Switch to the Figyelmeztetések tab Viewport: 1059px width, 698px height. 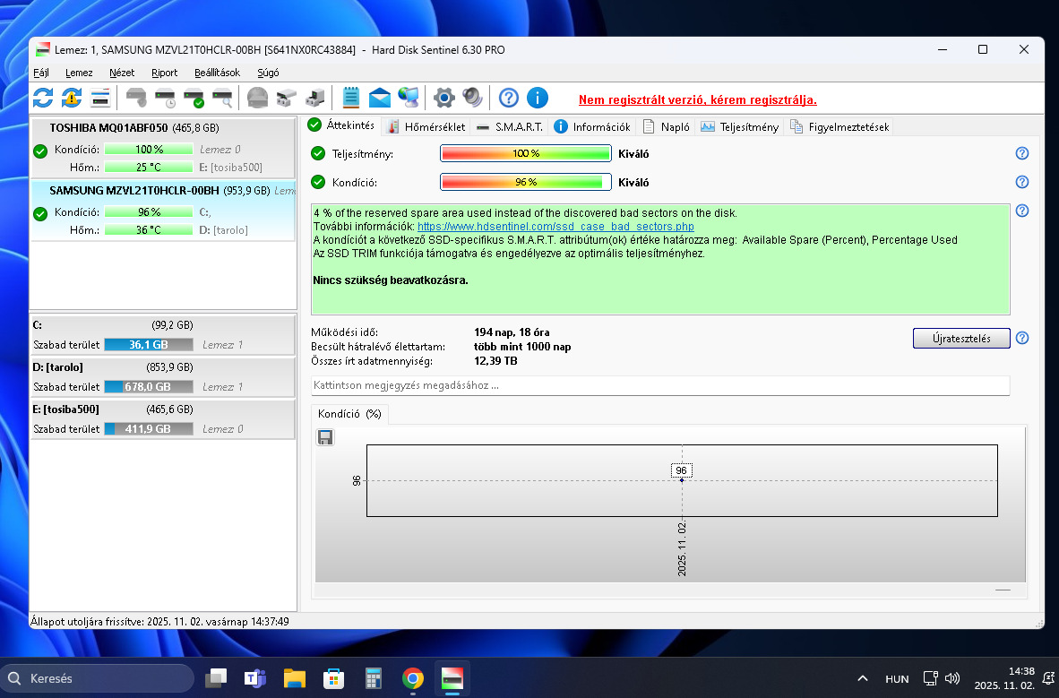tap(839, 126)
